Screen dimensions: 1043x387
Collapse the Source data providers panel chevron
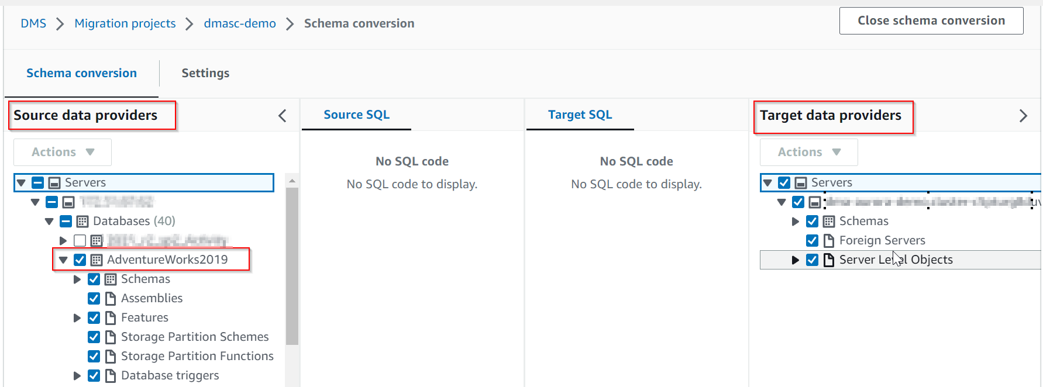tap(283, 116)
